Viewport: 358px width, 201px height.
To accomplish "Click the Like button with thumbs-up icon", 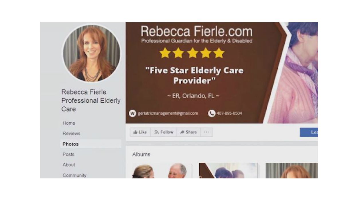I will pyautogui.click(x=140, y=132).
